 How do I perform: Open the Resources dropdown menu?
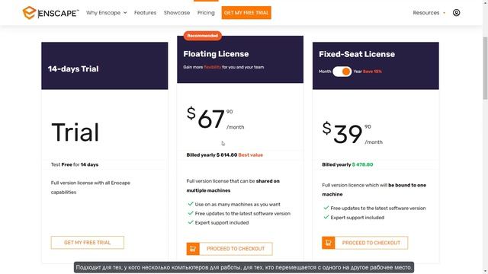(x=429, y=13)
